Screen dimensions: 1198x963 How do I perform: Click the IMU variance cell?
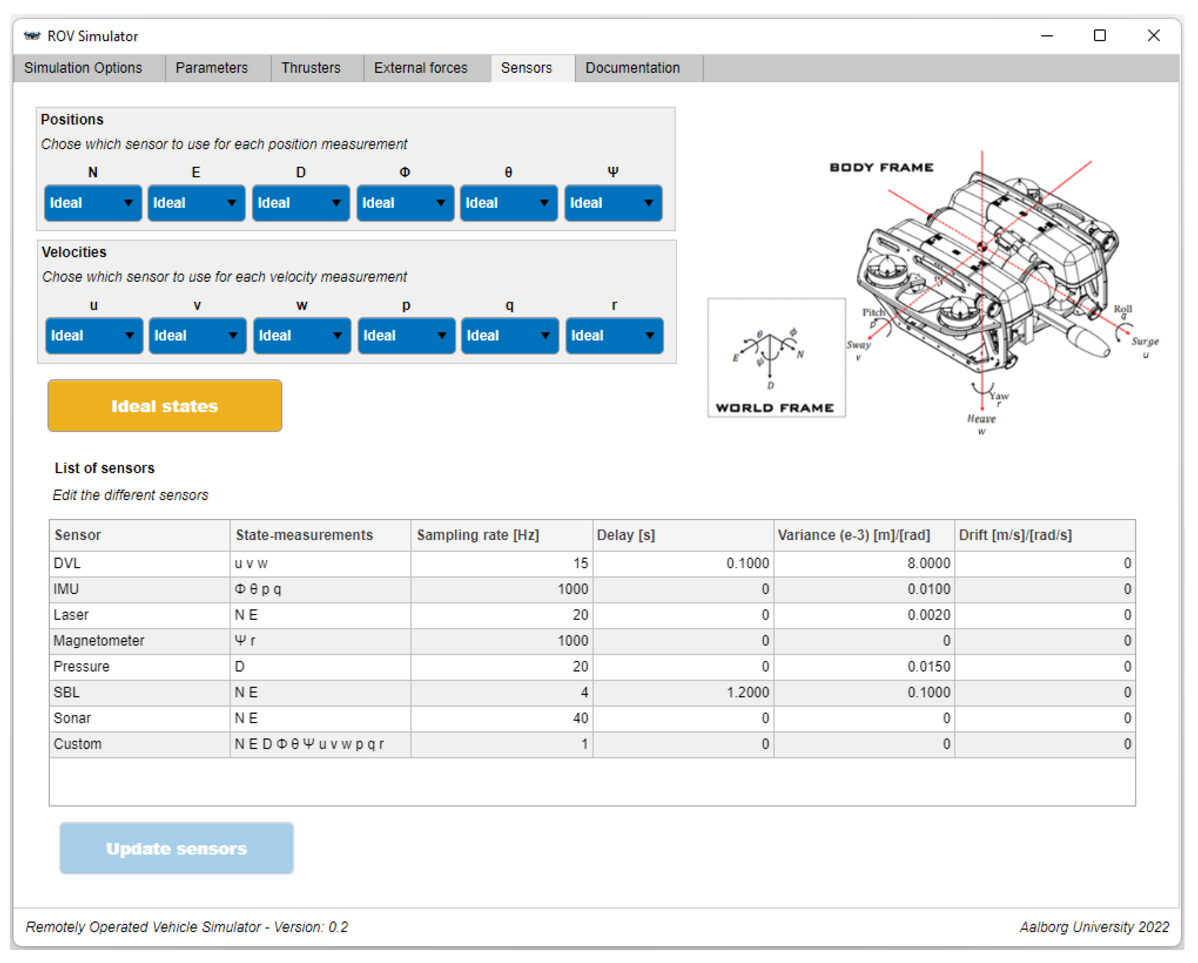click(x=864, y=589)
